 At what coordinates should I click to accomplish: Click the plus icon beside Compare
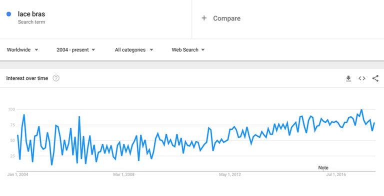point(204,18)
